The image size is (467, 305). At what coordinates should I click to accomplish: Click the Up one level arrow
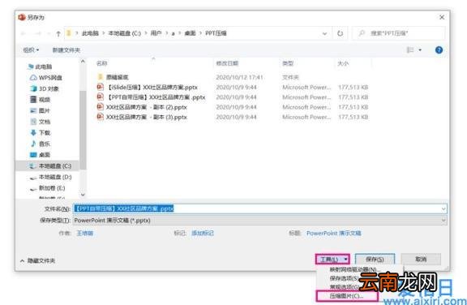pos(58,33)
